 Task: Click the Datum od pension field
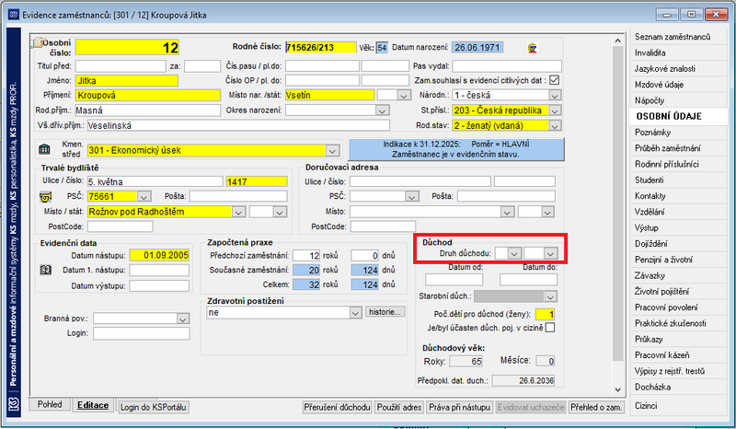454,280
